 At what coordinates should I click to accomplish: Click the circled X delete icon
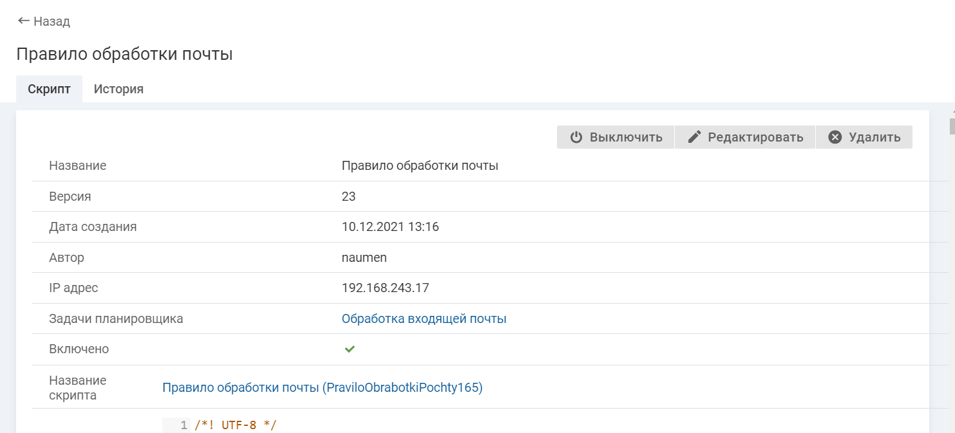[x=835, y=137]
